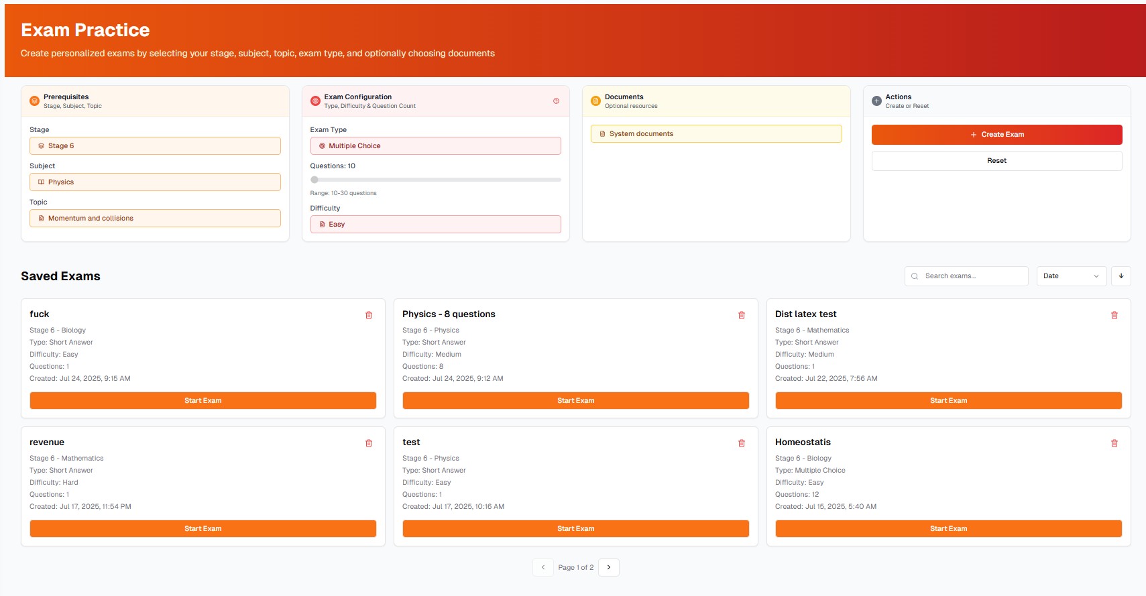Open the Easy difficulty dropdown
The height and width of the screenshot is (596, 1146).
pyautogui.click(x=436, y=224)
